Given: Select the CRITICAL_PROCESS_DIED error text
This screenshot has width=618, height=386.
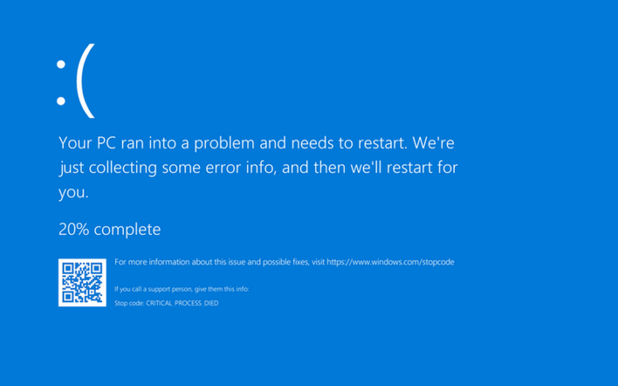Looking at the screenshot, I should click(182, 303).
